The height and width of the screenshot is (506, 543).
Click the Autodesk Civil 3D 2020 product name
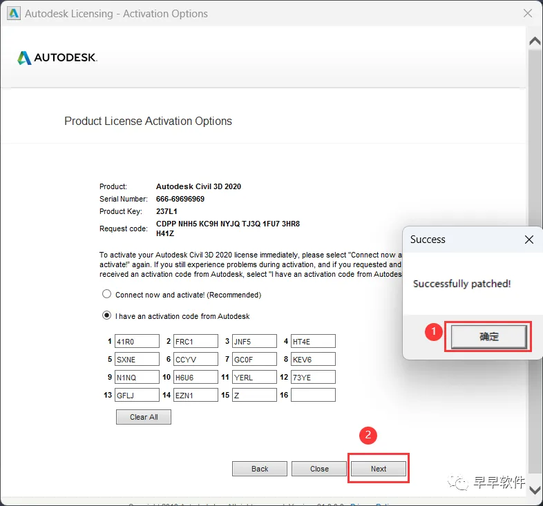(198, 186)
